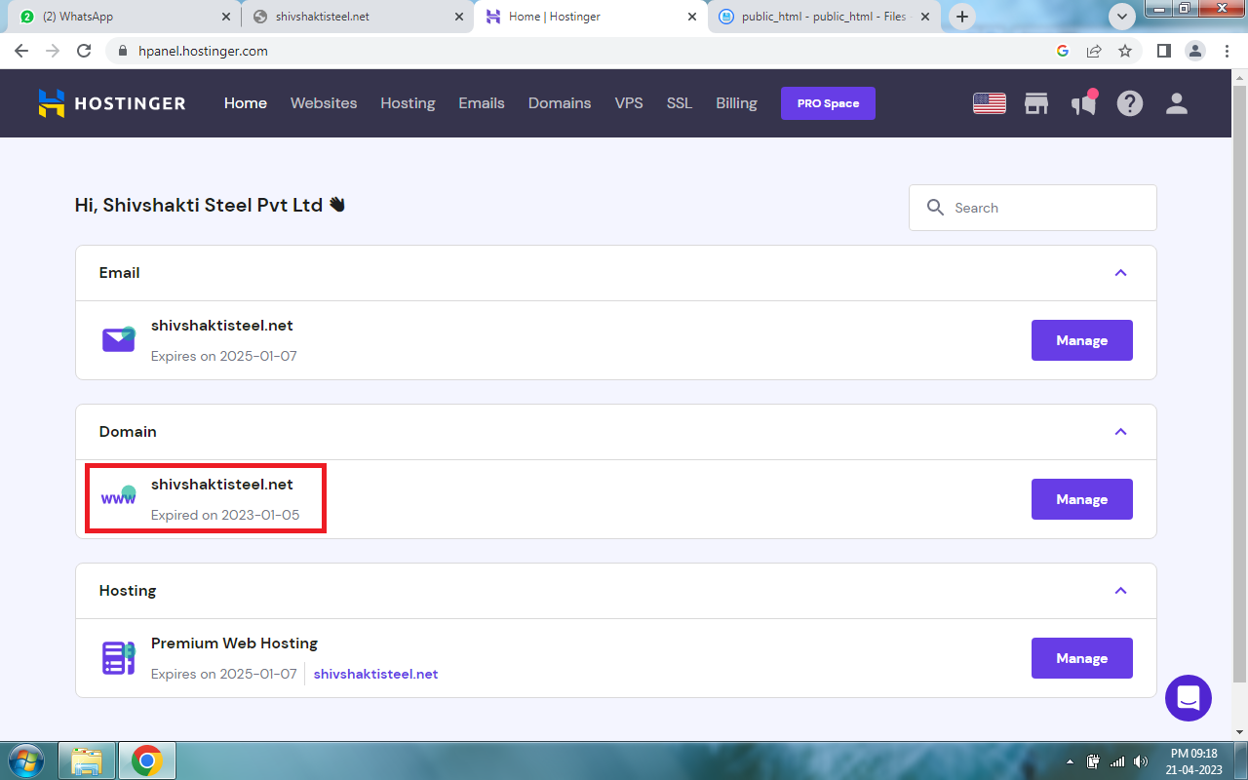Open the live chat bubble

1188,698
